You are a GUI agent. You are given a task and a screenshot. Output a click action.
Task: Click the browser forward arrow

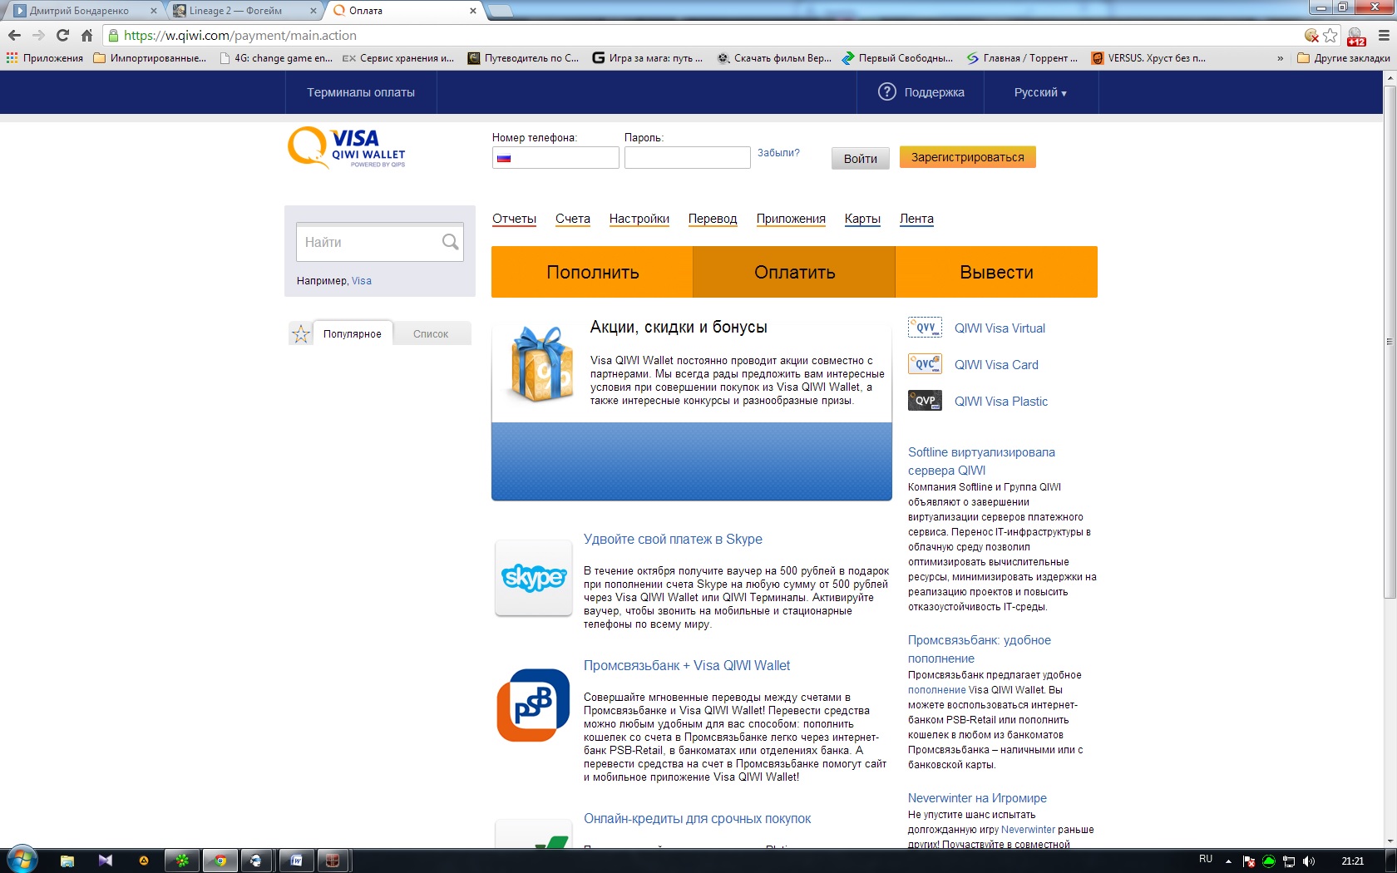(x=38, y=36)
